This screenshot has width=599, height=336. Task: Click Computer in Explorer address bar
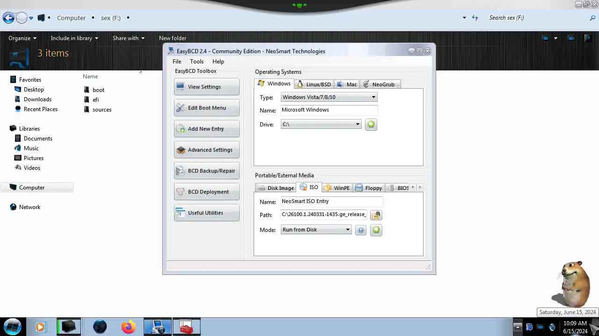pyautogui.click(x=71, y=18)
